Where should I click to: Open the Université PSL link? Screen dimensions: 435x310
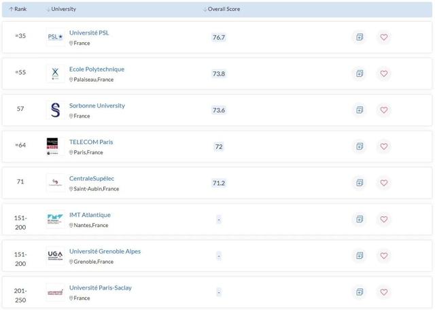89,33
